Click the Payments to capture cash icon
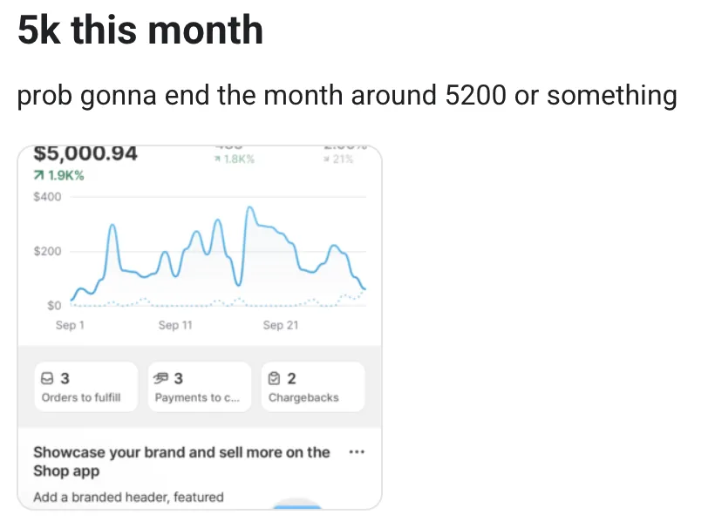This screenshot has height=528, width=722. pos(160,378)
